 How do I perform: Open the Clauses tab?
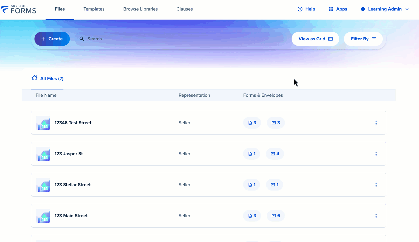pyautogui.click(x=185, y=9)
